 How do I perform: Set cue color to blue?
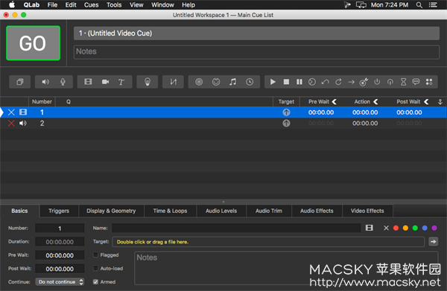[x=425, y=228]
